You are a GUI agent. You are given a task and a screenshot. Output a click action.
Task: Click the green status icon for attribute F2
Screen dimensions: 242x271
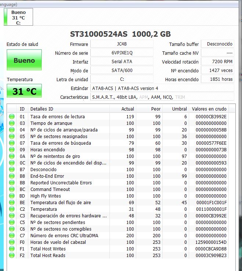coord(12,255)
